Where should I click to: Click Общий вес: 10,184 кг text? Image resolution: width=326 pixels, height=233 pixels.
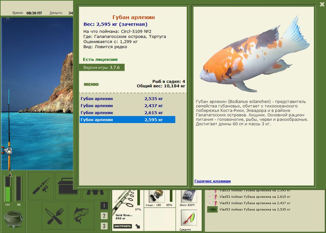point(161,86)
